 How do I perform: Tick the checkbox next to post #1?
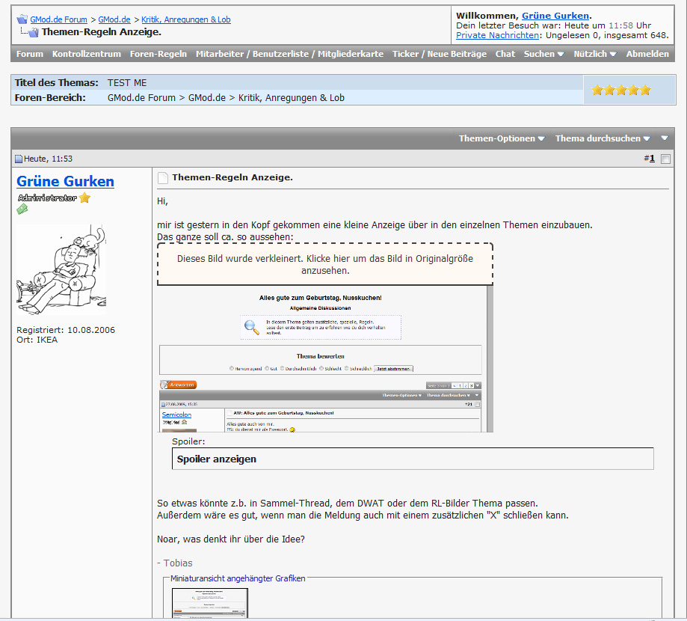[665, 159]
